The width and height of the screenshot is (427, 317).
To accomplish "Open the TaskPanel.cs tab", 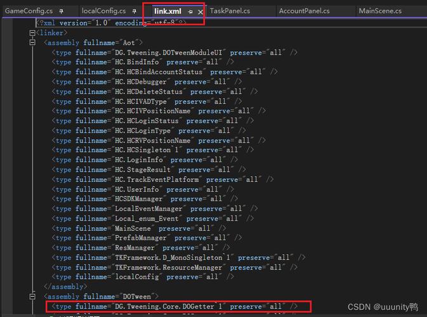I will (x=230, y=11).
